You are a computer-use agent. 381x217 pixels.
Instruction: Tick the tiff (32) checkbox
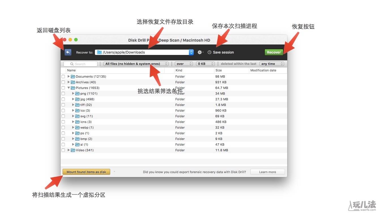point(63,105)
